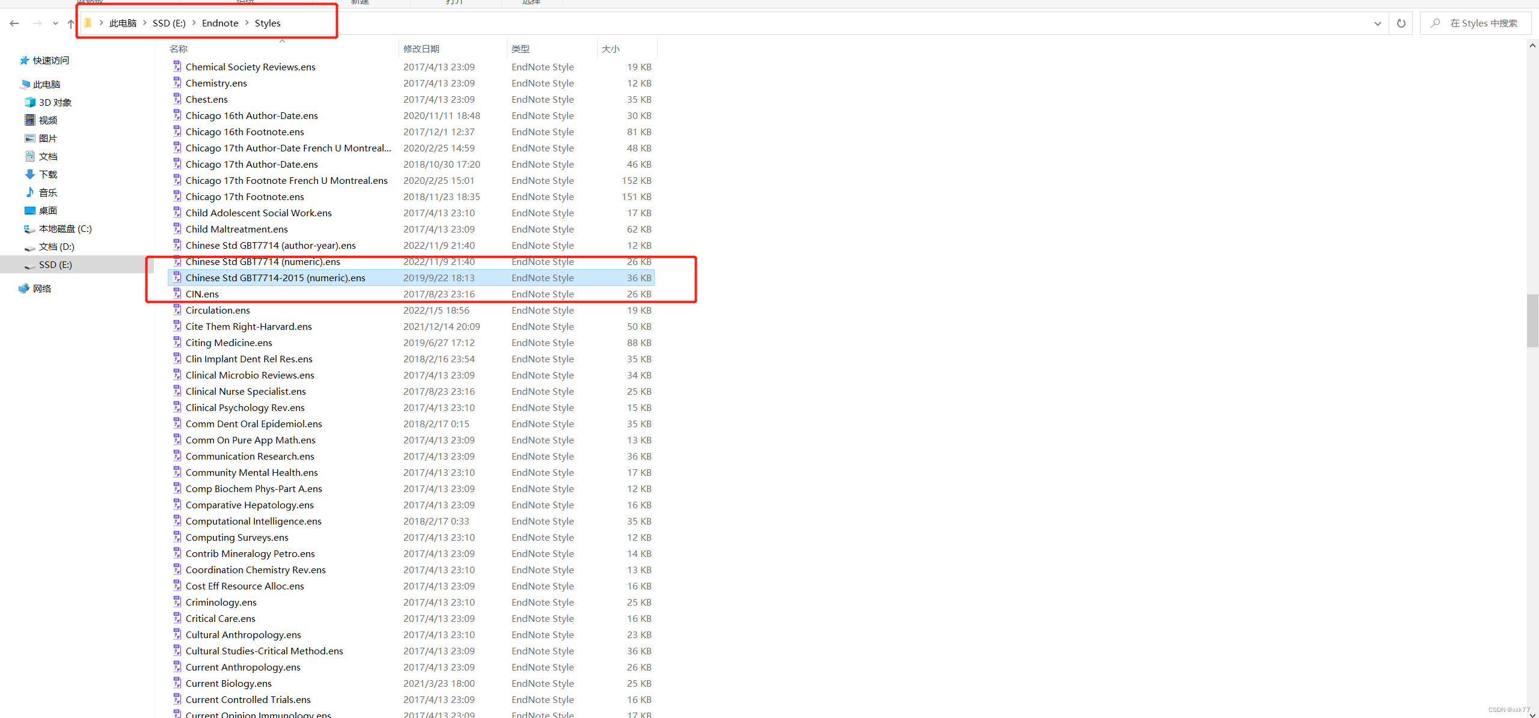Select Computational Intelligence.ens file name
The width and height of the screenshot is (1539, 718).
(254, 522)
